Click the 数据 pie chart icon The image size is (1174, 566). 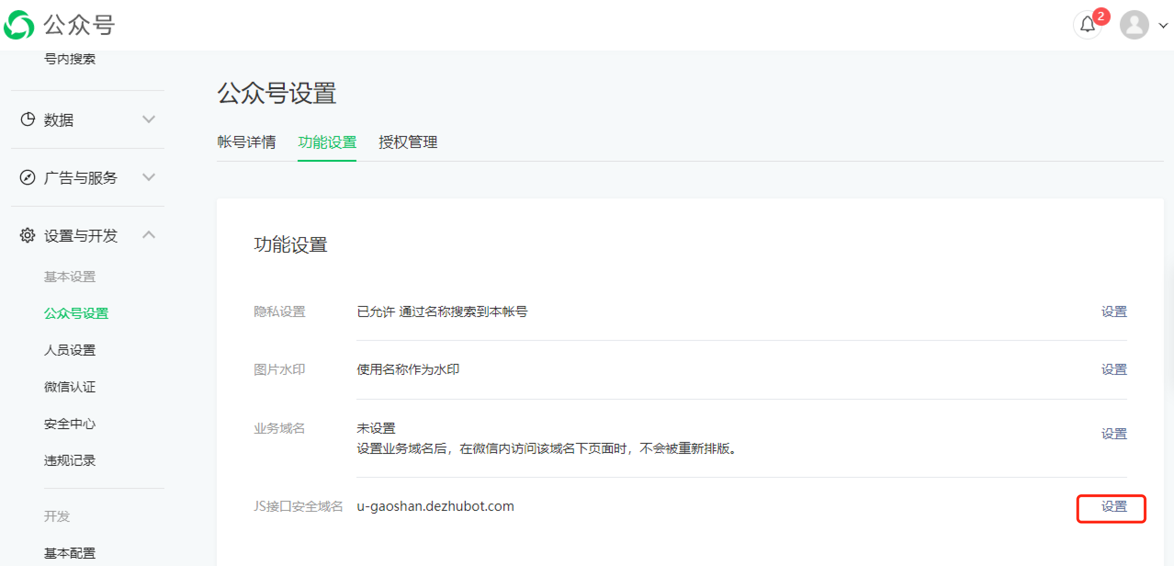(28, 119)
